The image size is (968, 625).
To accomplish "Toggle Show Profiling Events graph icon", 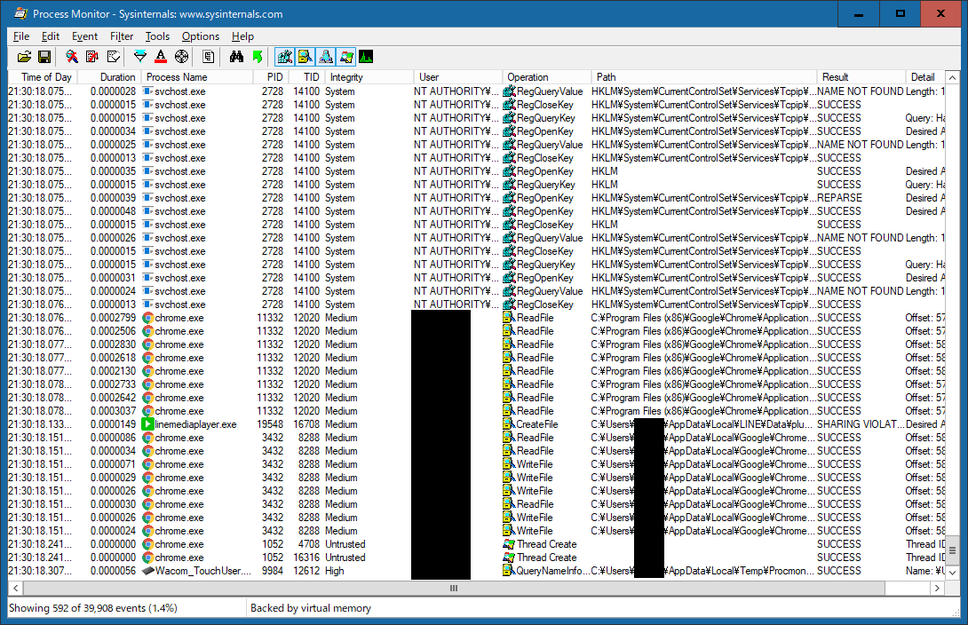I will tap(366, 58).
